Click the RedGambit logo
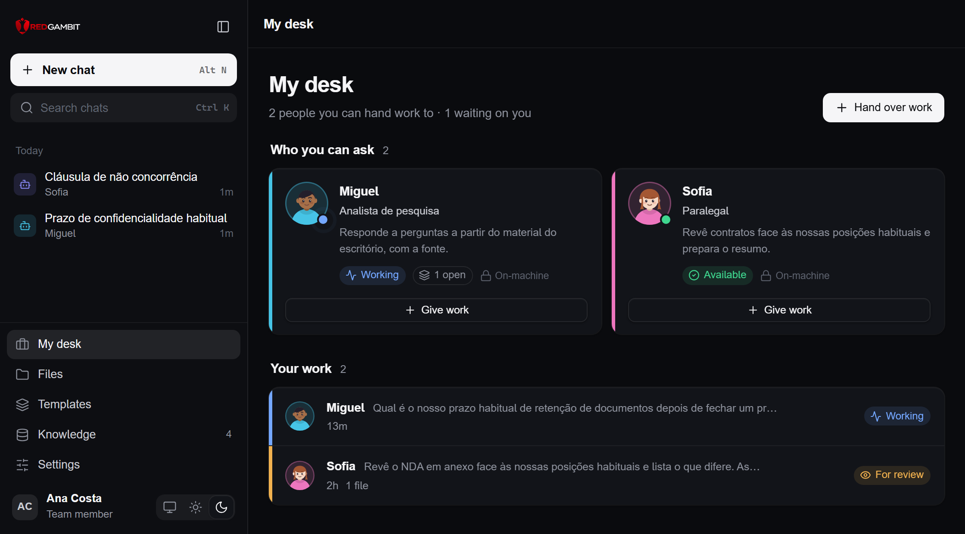The width and height of the screenshot is (965, 534). coord(48,27)
